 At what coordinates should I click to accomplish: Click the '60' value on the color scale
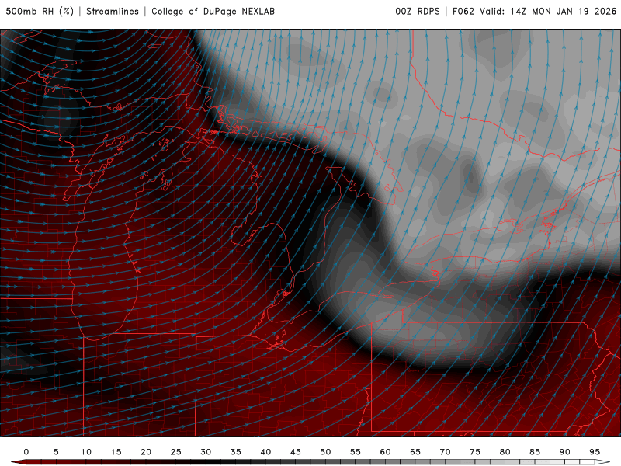[x=385, y=452]
